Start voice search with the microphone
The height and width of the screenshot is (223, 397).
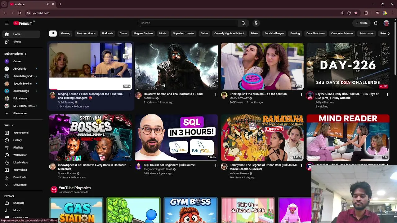click(256, 23)
